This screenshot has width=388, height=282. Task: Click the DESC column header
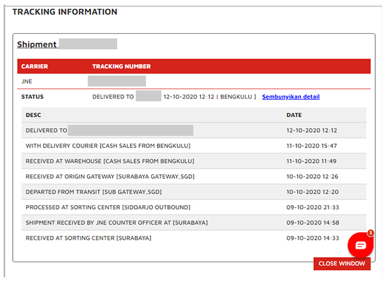(33, 115)
